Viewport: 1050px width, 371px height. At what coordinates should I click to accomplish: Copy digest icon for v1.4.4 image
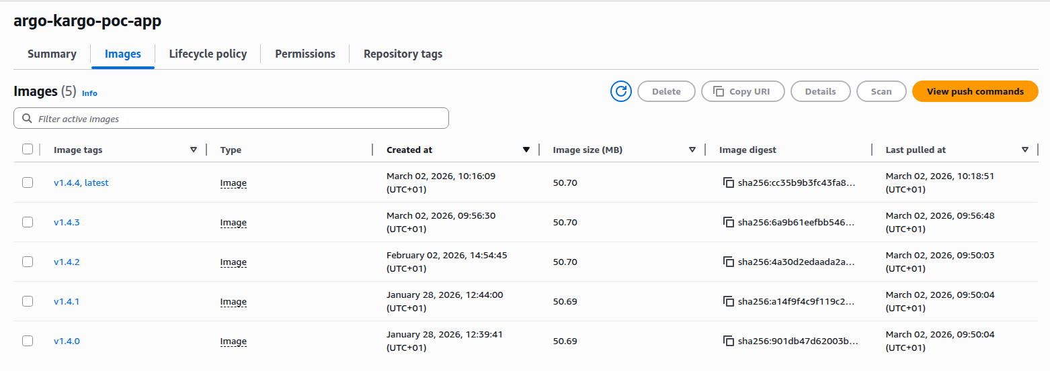click(x=728, y=182)
